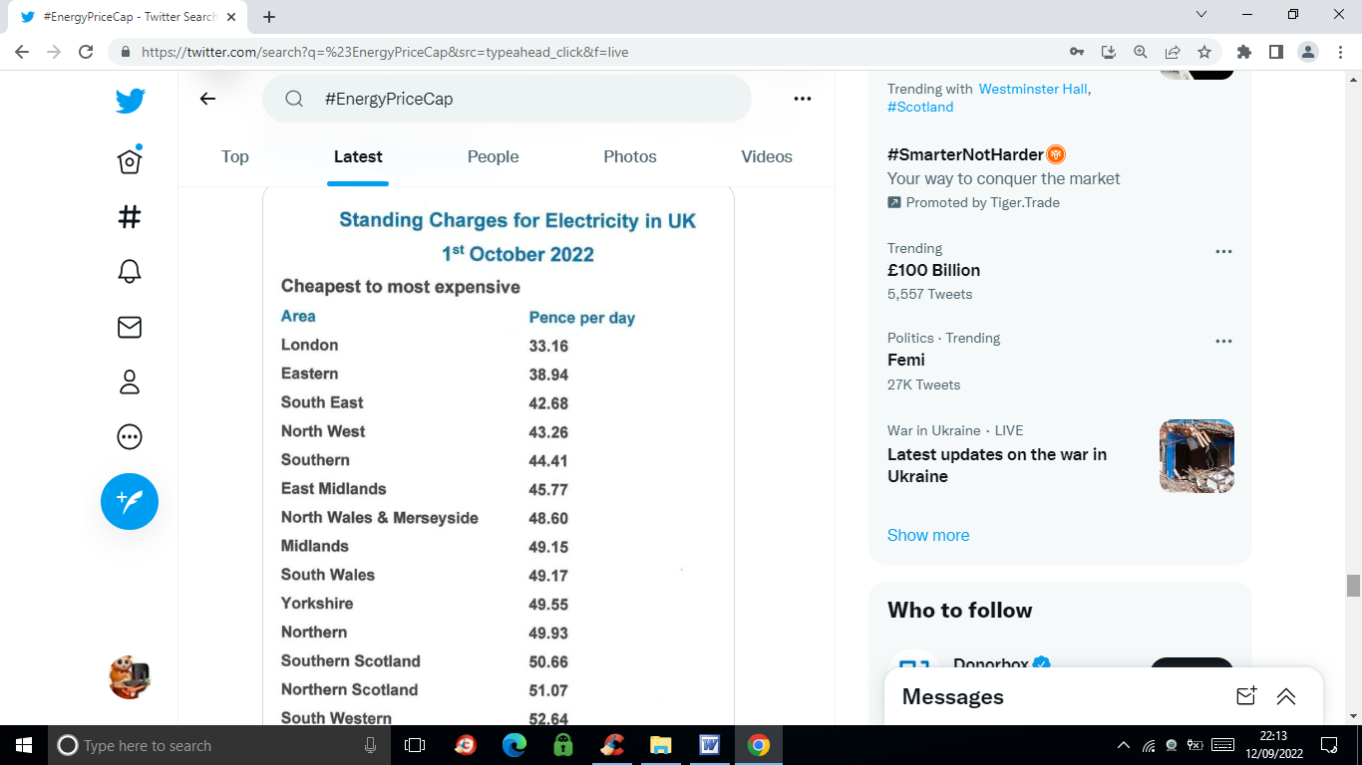Image resolution: width=1362 pixels, height=765 pixels.
Task: Go to Profile via person icon
Action: [130, 382]
